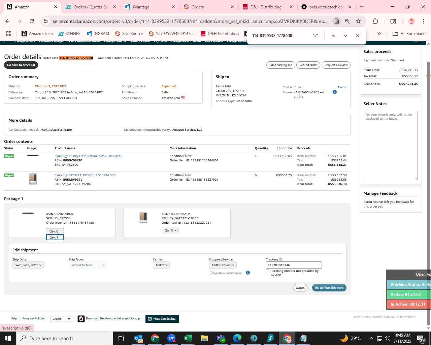Image resolution: width=431 pixels, height=345 pixels.
Task: Open the FedEx Ground shipping service dropdown
Action: (x=223, y=265)
